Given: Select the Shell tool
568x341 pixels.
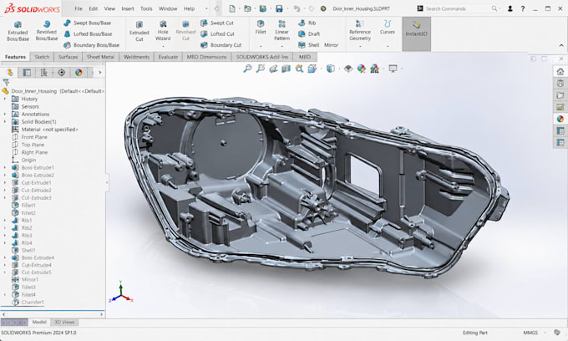Looking at the screenshot, I should pos(308,45).
